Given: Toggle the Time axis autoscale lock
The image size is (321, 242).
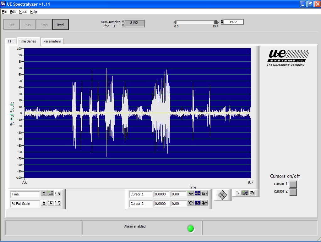Looking at the screenshot, I should tap(44, 194).
